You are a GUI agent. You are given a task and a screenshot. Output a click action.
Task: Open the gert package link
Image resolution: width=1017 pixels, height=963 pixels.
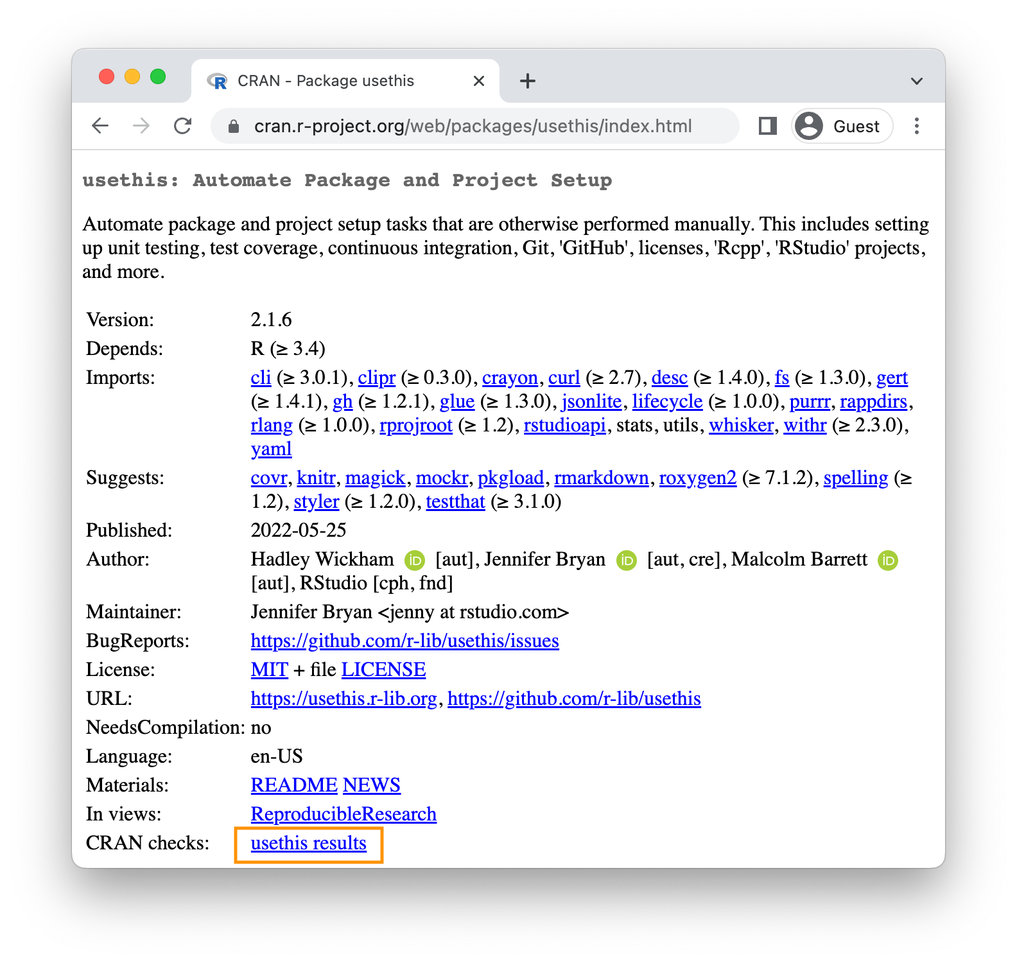click(892, 377)
